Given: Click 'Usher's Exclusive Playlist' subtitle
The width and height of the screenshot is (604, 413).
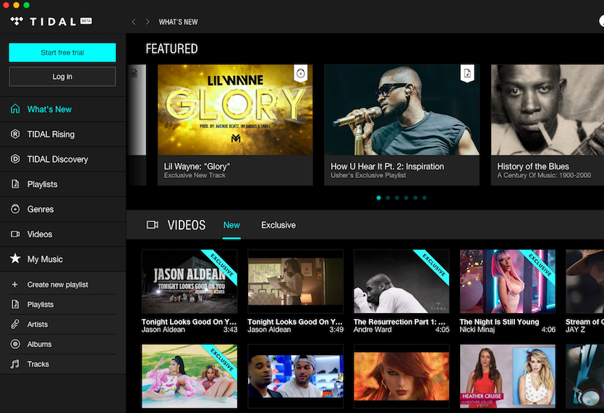Looking at the screenshot, I should pos(368,175).
